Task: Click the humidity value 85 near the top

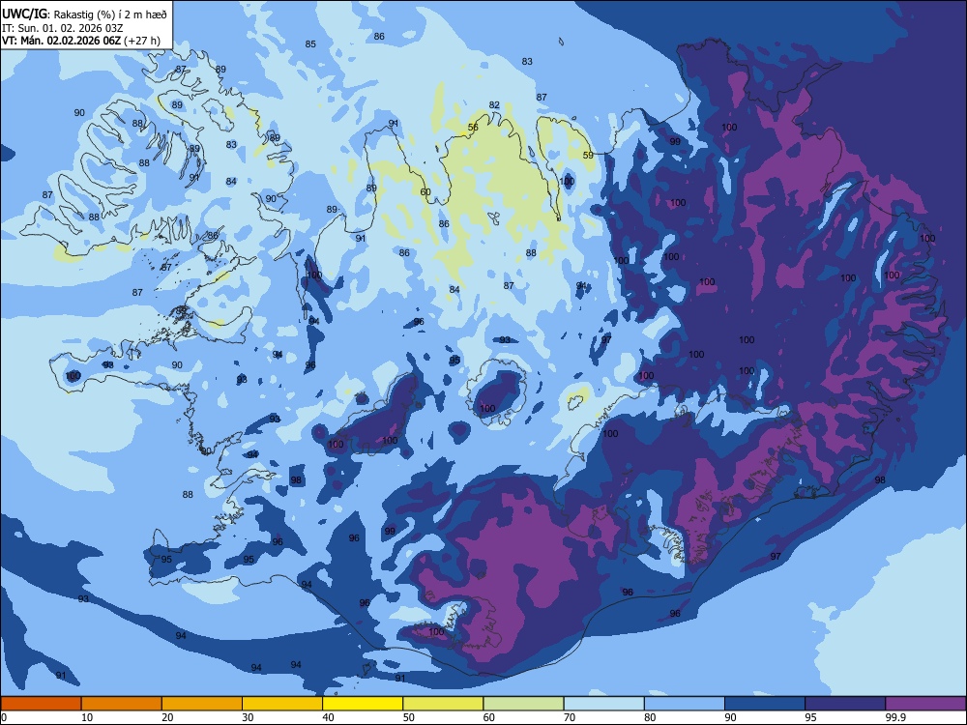Action: click(x=310, y=44)
